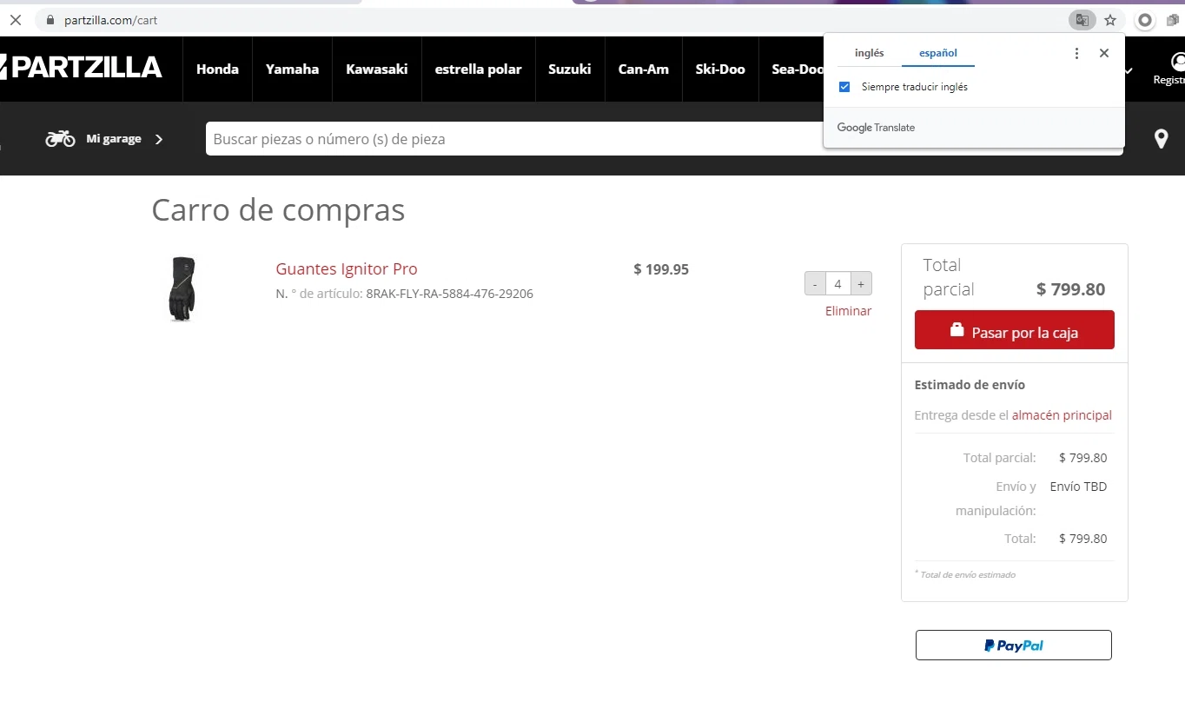Open the Suzuki menu

[x=569, y=69]
